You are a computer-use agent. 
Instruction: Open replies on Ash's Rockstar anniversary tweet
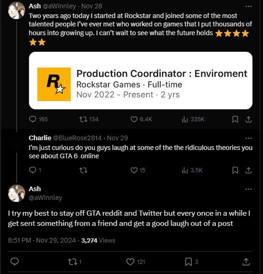coord(38,119)
